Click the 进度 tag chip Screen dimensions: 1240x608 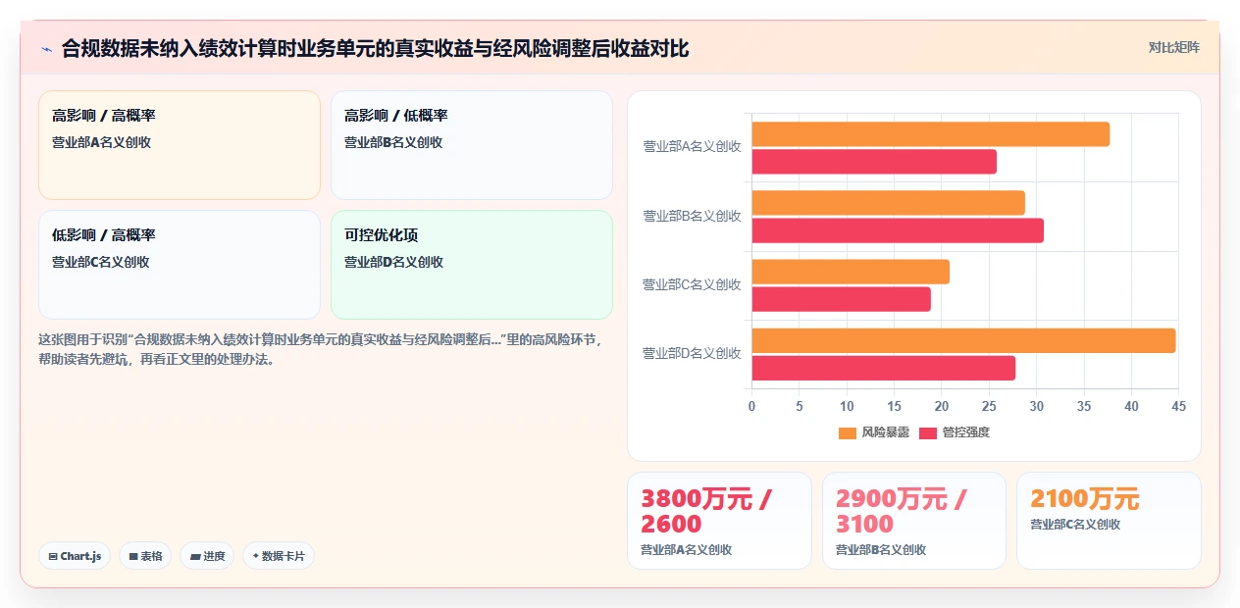click(207, 556)
